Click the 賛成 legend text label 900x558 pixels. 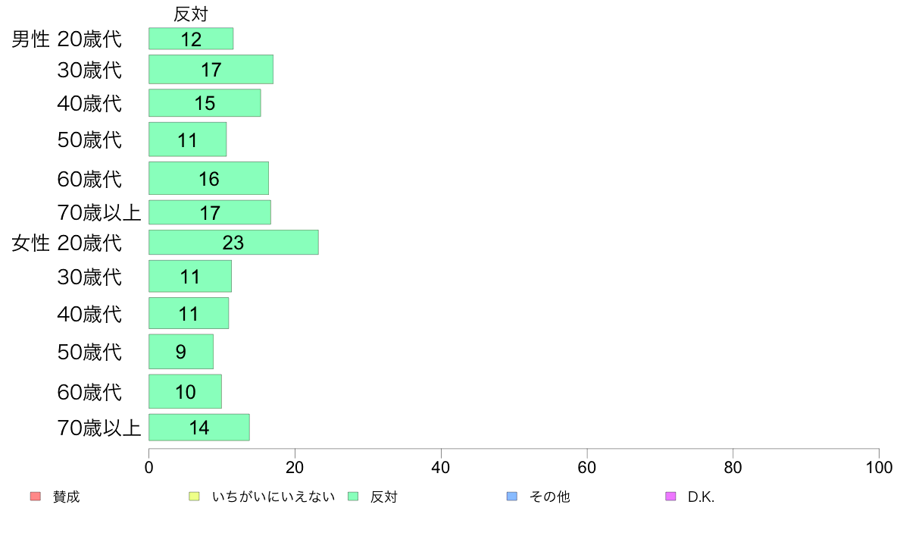tap(66, 497)
